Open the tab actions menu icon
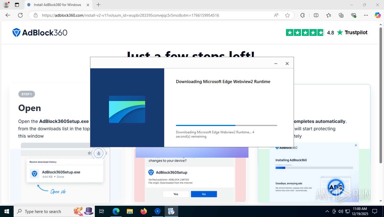Screen dimensions: 384x217 [x=17, y=5]
